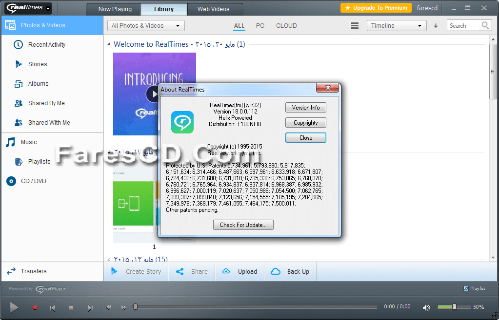Click the red Record button
The height and width of the screenshot is (320, 499).
tap(35, 307)
